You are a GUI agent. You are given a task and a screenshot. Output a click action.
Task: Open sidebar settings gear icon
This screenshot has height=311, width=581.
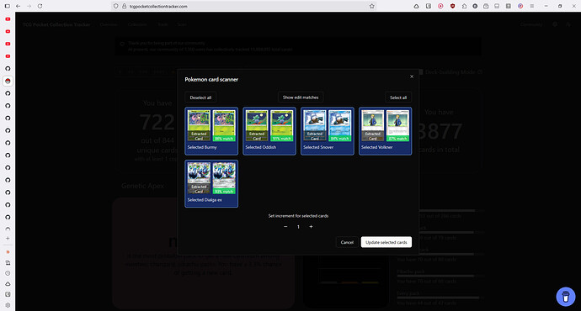tap(8, 305)
